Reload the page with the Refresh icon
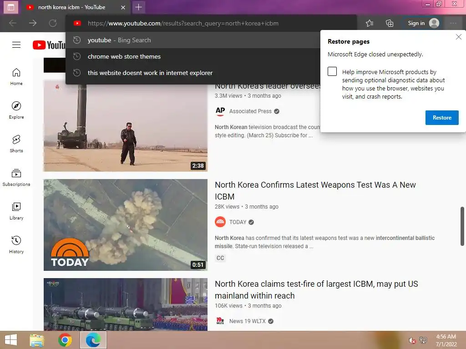This screenshot has width=466, height=349. (x=53, y=23)
